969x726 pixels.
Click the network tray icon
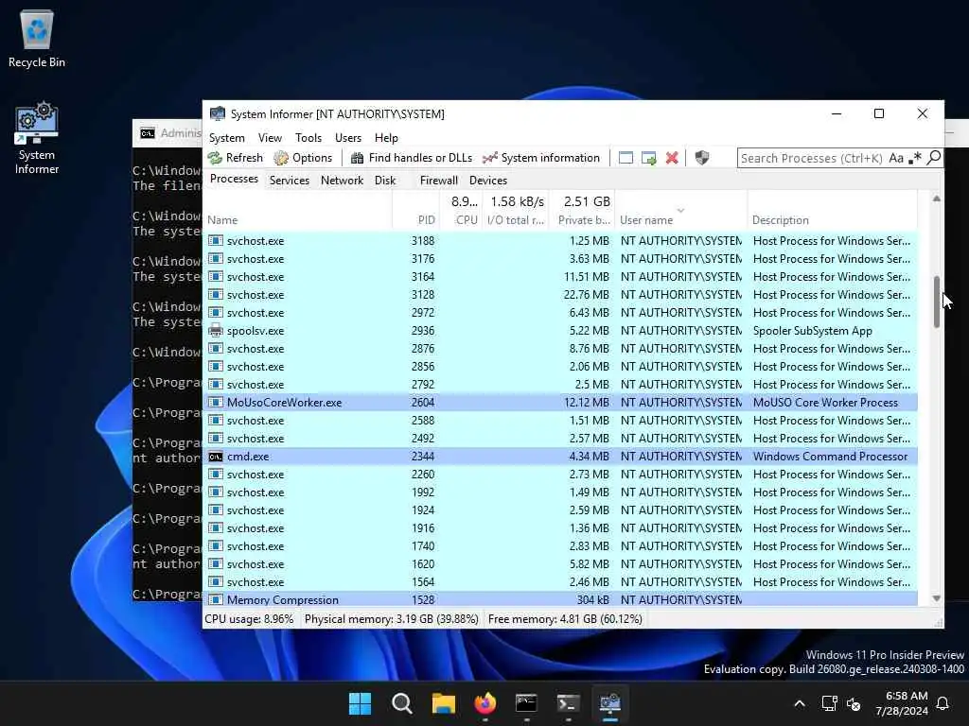tap(829, 703)
